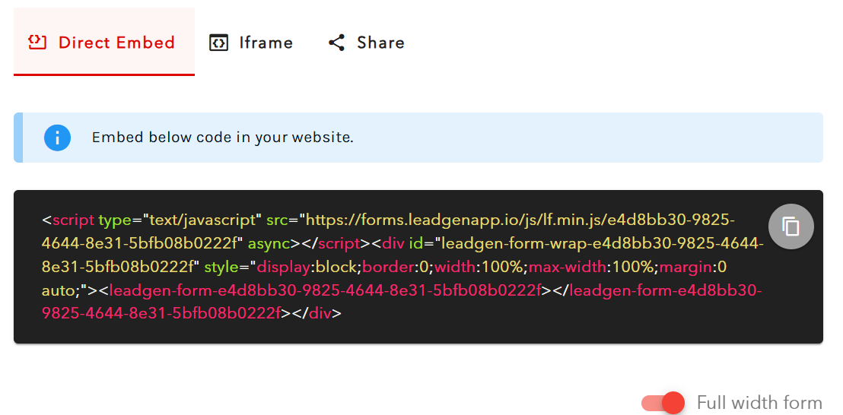The width and height of the screenshot is (843, 415).
Task: Click the "Embed below code in your website." text
Action: 223,138
